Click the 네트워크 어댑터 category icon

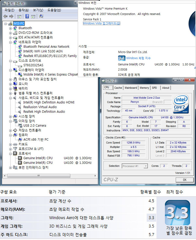click(x=15, y=42)
